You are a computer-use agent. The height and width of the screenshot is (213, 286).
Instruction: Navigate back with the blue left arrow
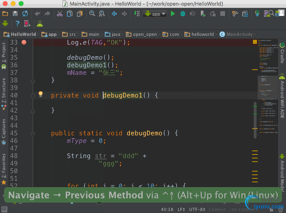tap(114, 14)
